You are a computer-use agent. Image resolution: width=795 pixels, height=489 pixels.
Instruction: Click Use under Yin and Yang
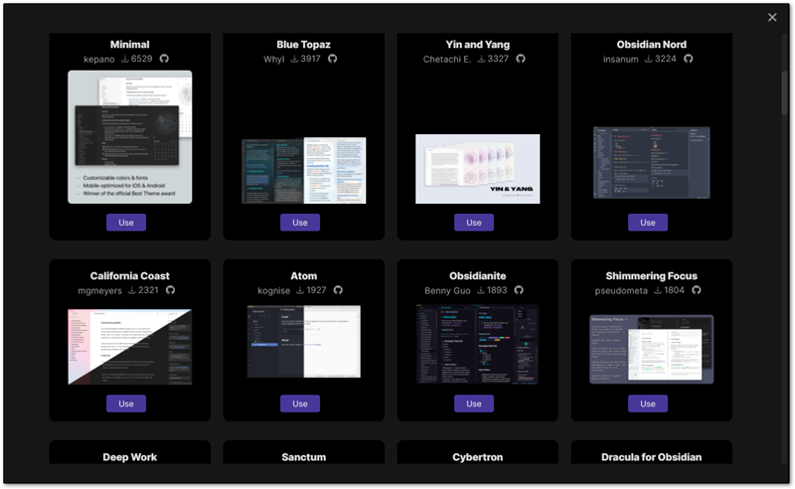point(474,223)
